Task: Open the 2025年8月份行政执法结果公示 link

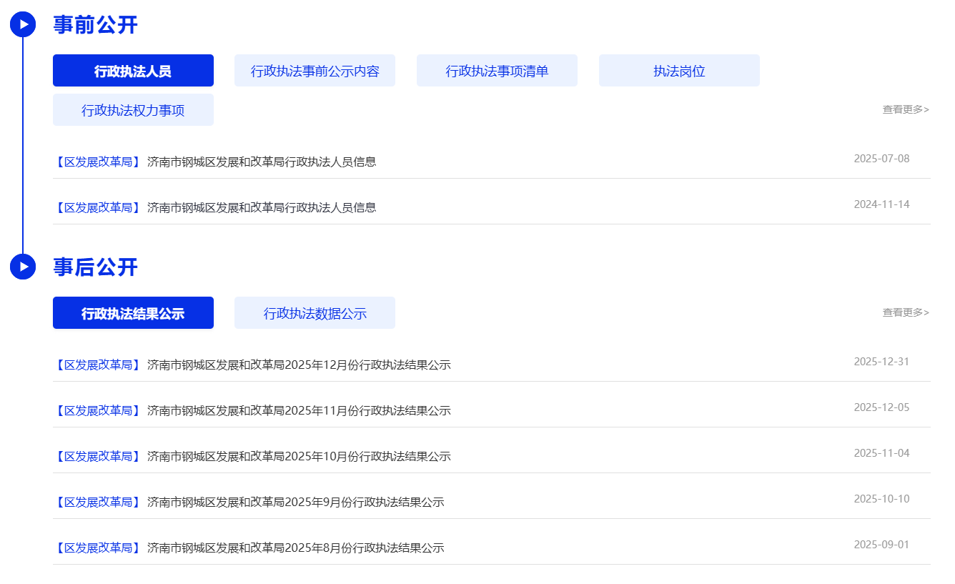Action: pos(295,548)
